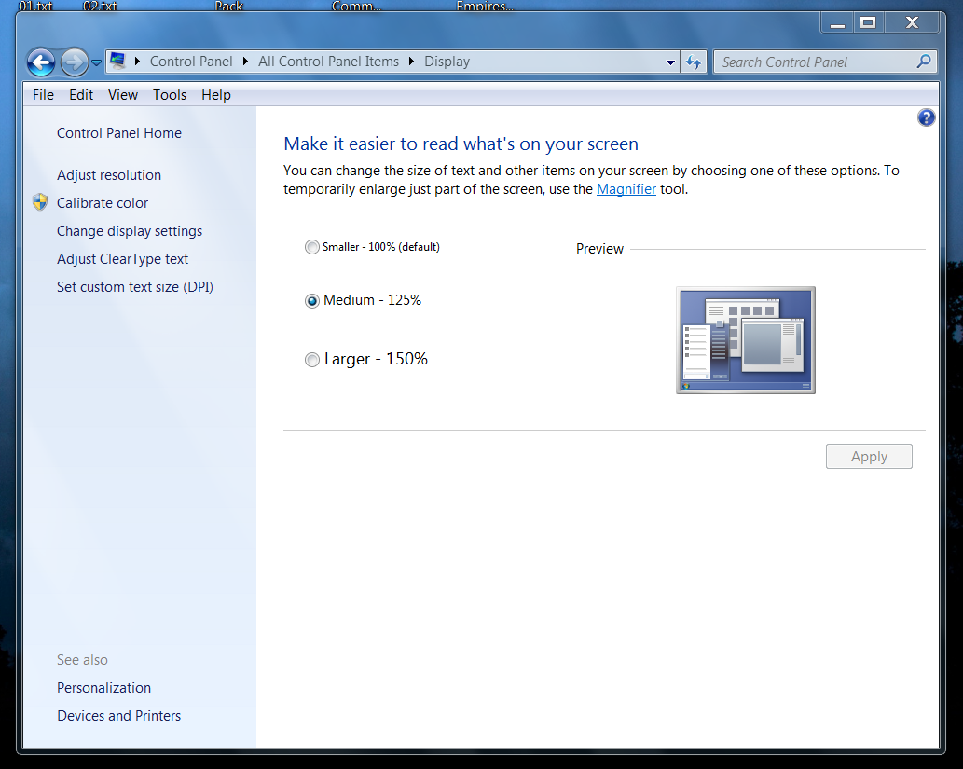The width and height of the screenshot is (963, 769).
Task: Click the shield icon beside Calibrate color
Action: (40, 202)
